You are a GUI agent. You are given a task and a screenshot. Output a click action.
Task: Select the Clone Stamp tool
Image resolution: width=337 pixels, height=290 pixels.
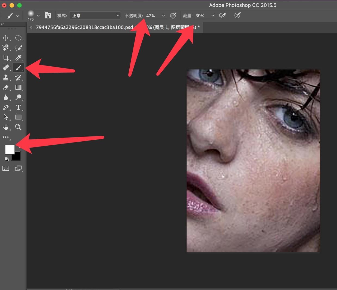(x=5, y=78)
